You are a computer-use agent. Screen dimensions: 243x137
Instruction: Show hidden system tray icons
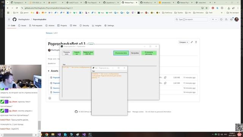pyautogui.click(x=213, y=134)
